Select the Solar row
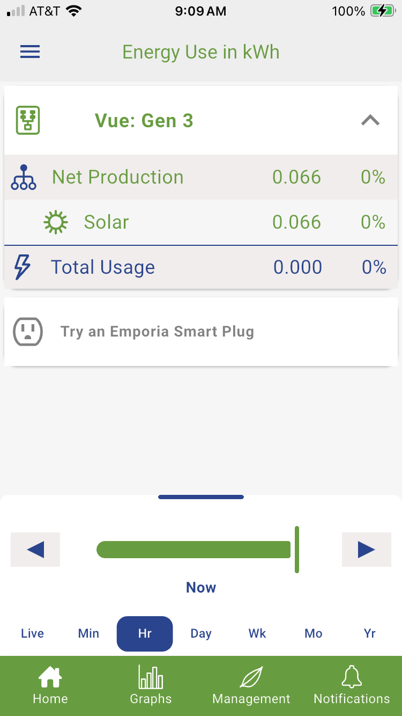Viewport: 402px width, 716px height. [201, 222]
